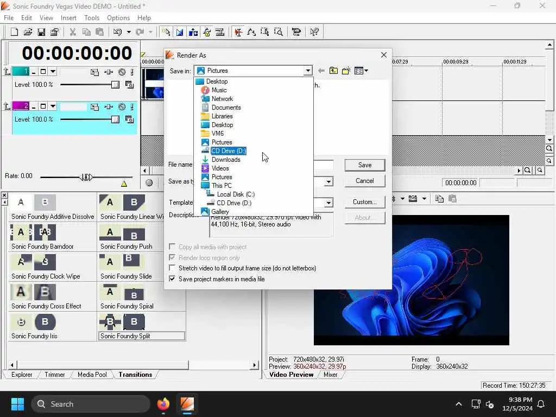The height and width of the screenshot is (417, 556).
Task: Open track 1 options dropdown arrow
Action: [53, 72]
